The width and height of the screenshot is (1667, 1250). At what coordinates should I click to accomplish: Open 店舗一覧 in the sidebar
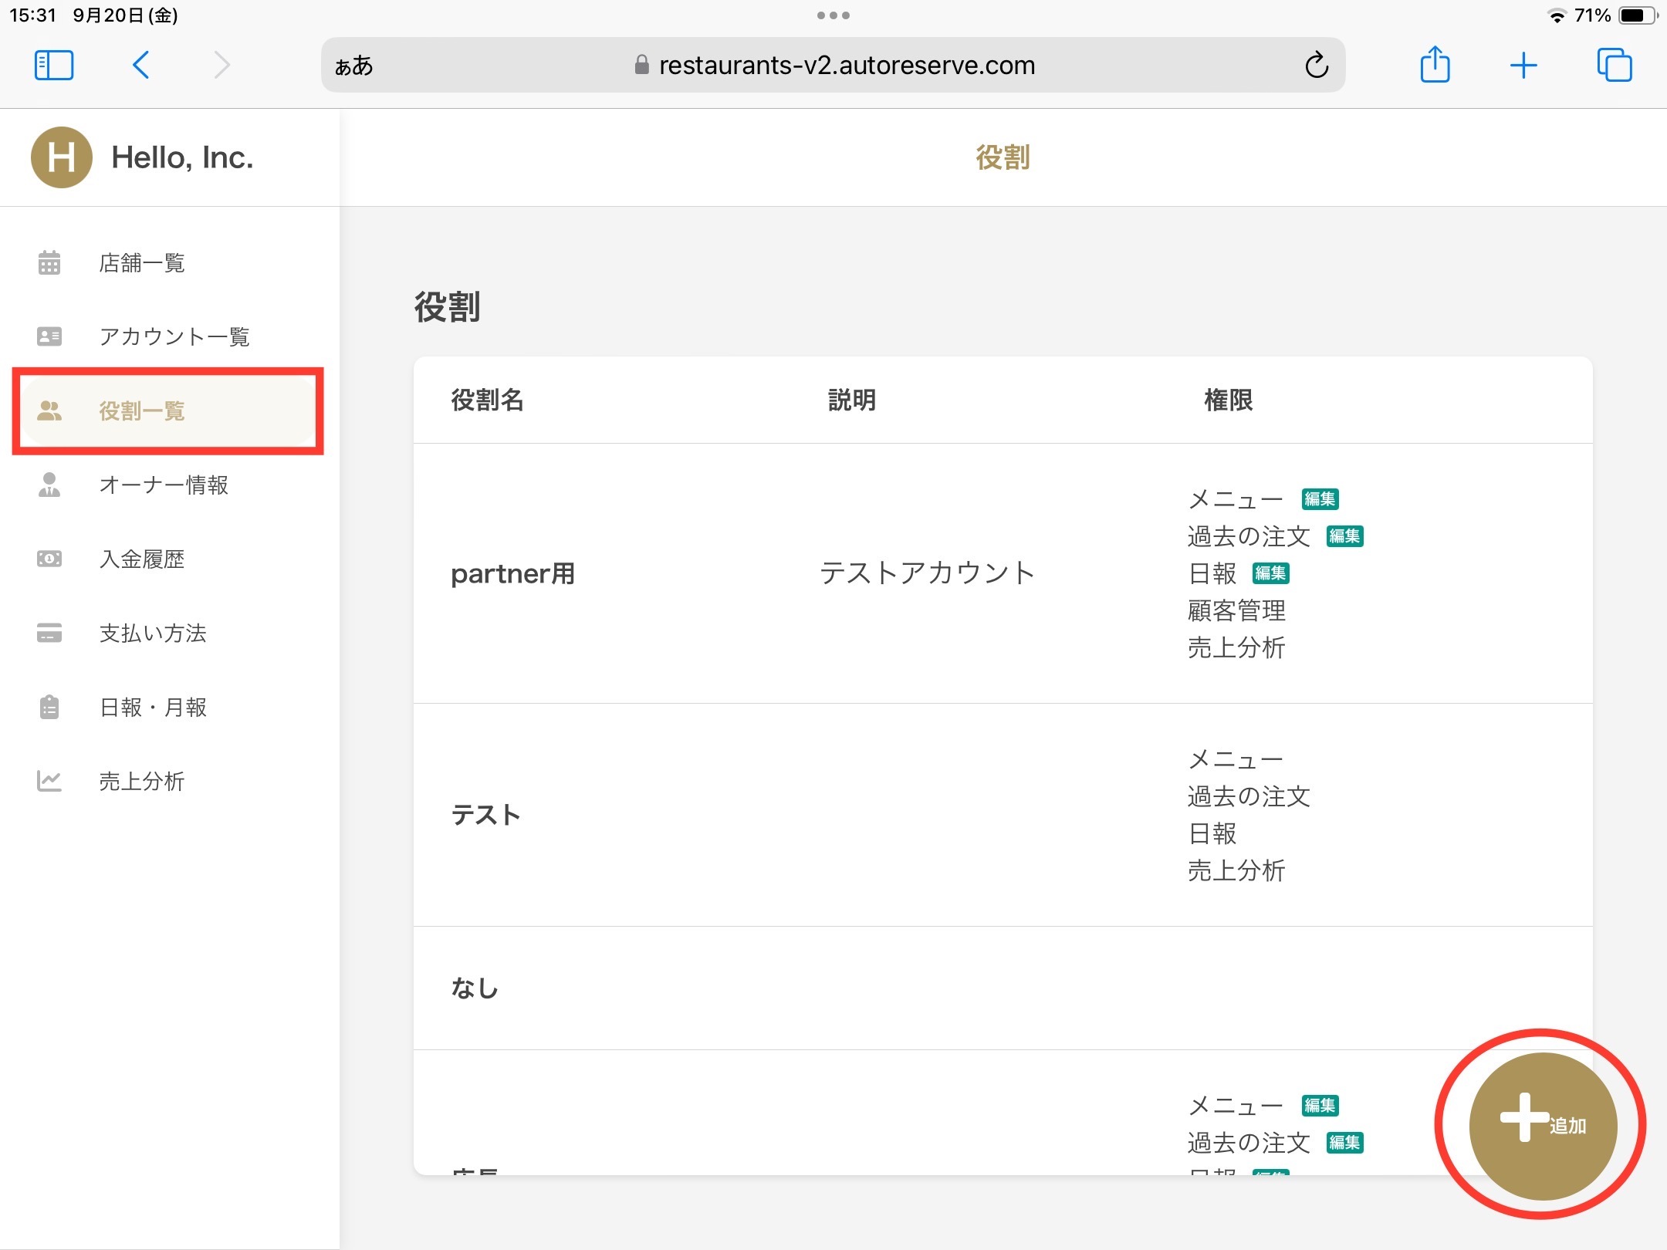[142, 263]
